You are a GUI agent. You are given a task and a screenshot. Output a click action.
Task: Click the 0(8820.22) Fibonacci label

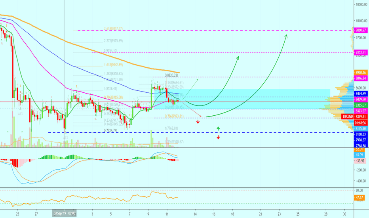pos(171,75)
